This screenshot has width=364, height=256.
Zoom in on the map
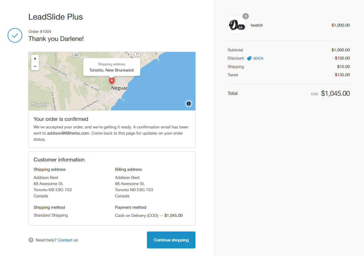35,58
